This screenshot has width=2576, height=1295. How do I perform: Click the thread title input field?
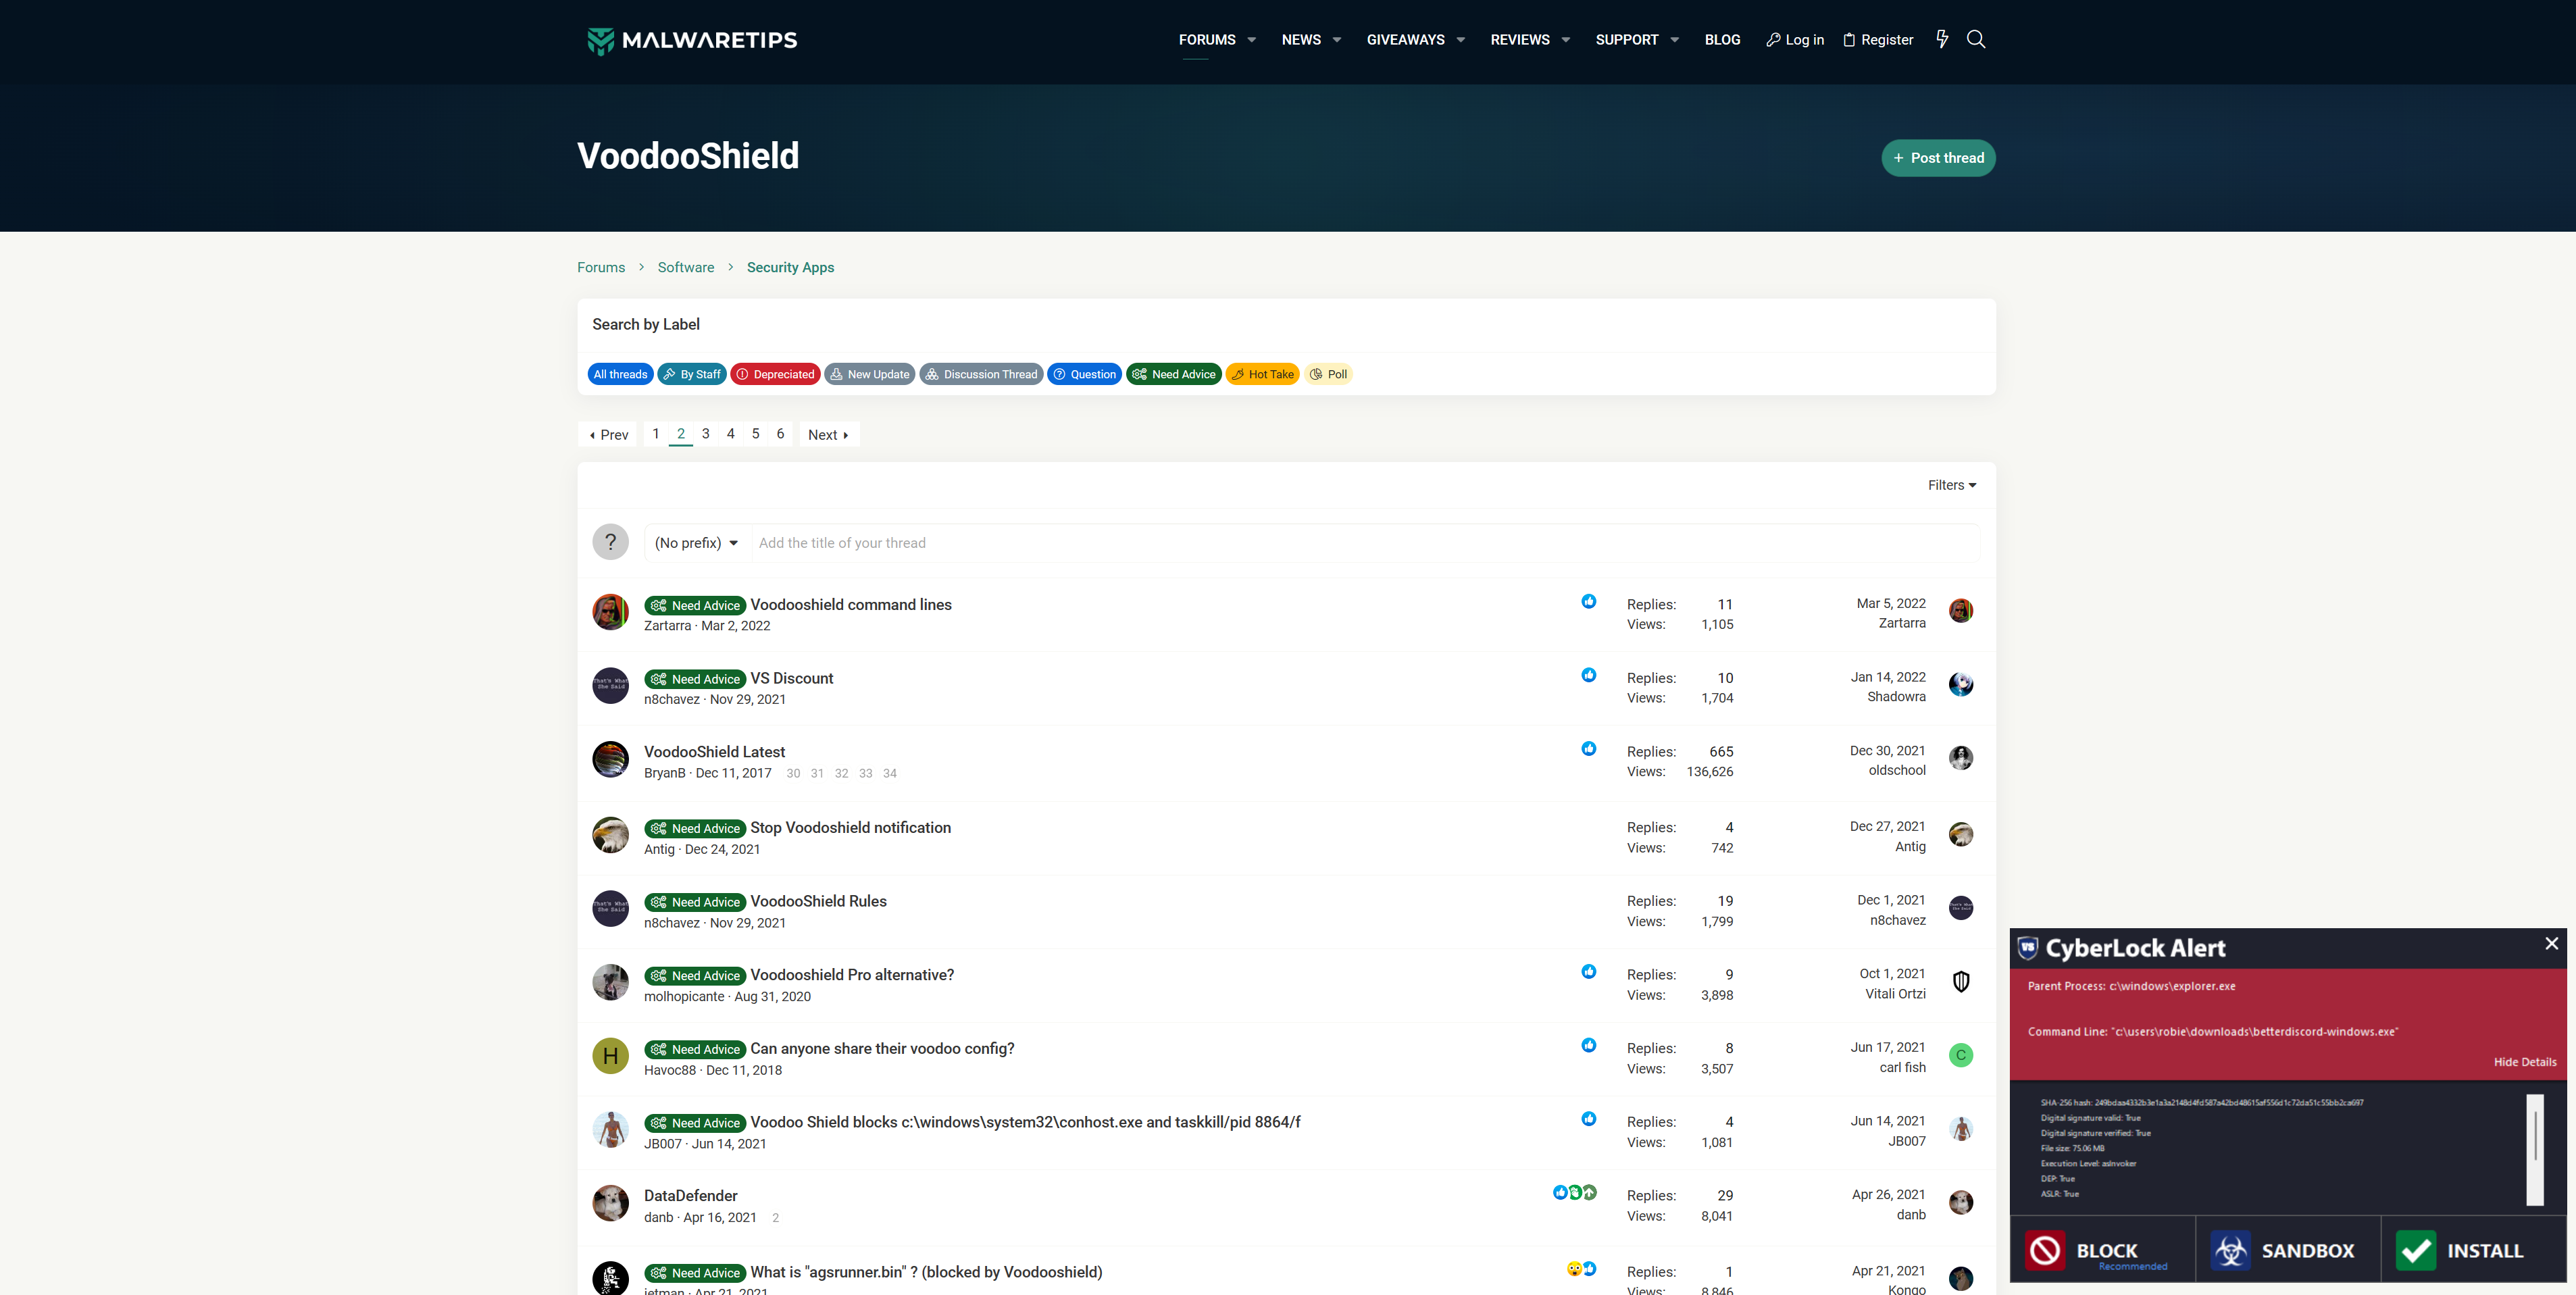click(1360, 543)
